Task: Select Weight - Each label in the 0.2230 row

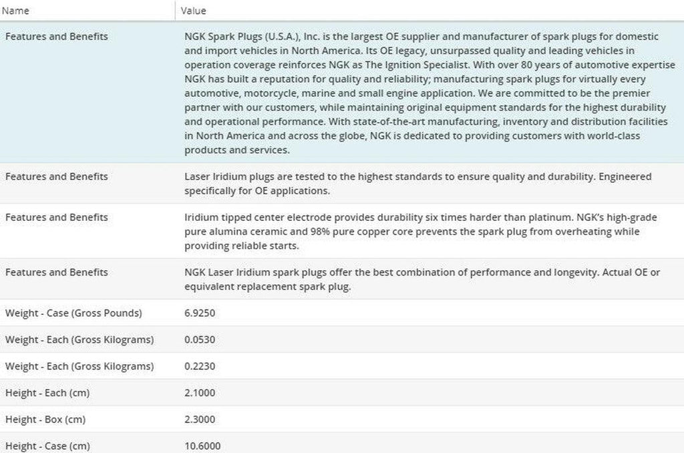Action: click(79, 366)
